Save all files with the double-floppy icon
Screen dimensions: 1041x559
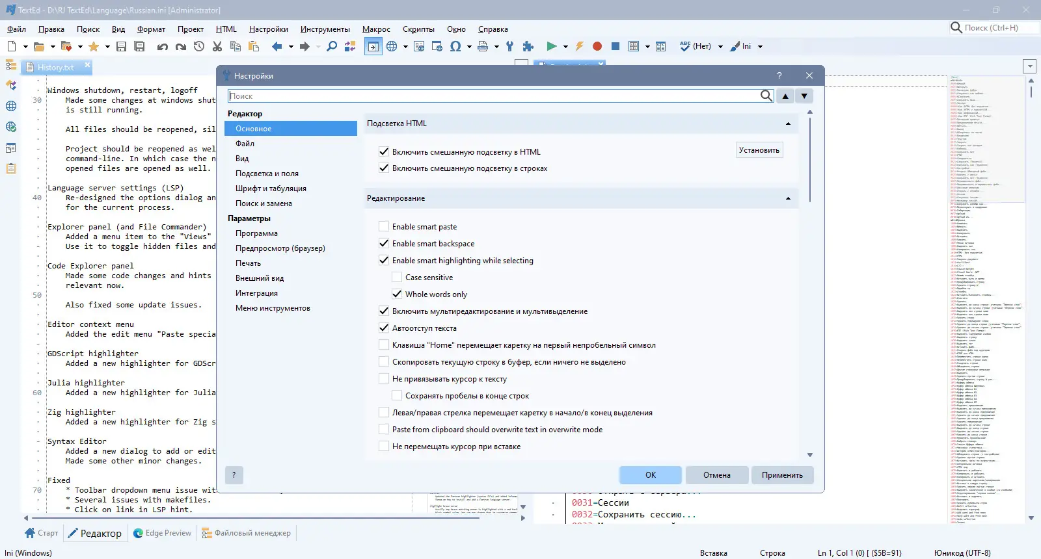pos(139,46)
